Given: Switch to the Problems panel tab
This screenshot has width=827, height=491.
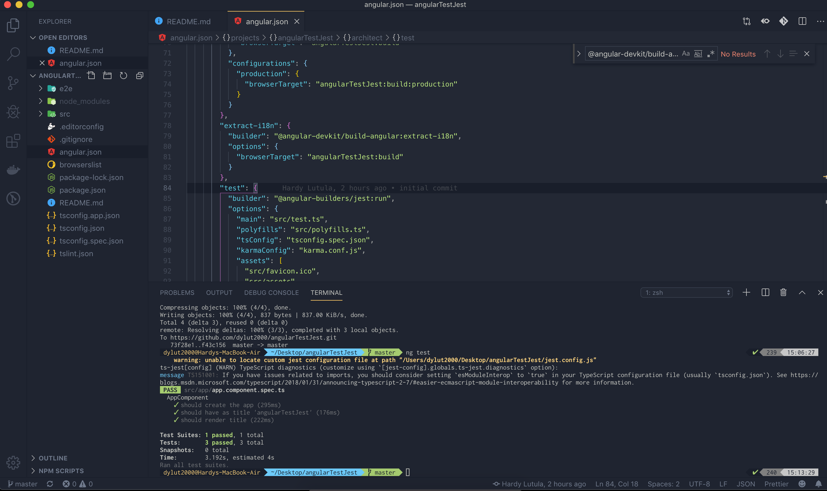Looking at the screenshot, I should click(x=177, y=293).
